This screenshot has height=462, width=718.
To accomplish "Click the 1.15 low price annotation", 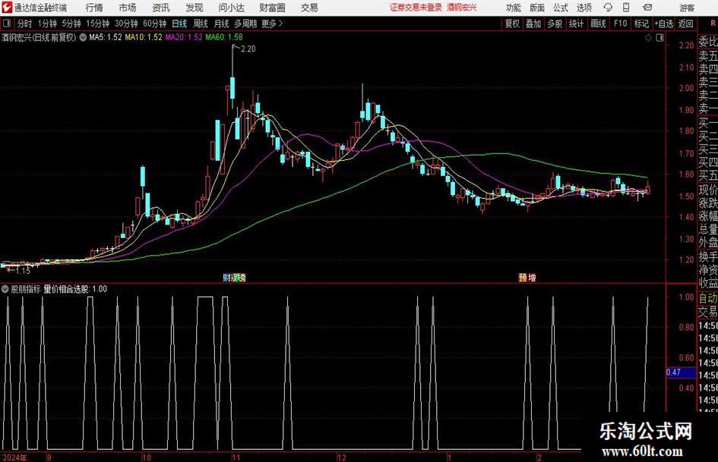I will point(23,271).
